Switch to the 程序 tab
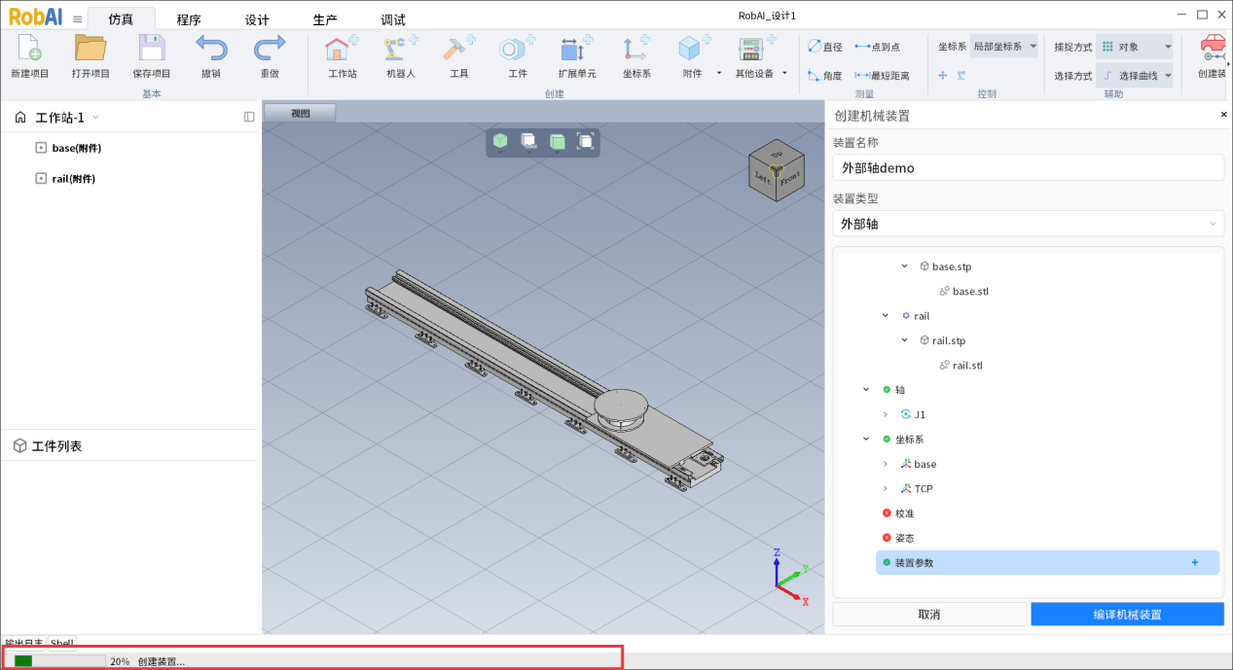 (x=189, y=19)
